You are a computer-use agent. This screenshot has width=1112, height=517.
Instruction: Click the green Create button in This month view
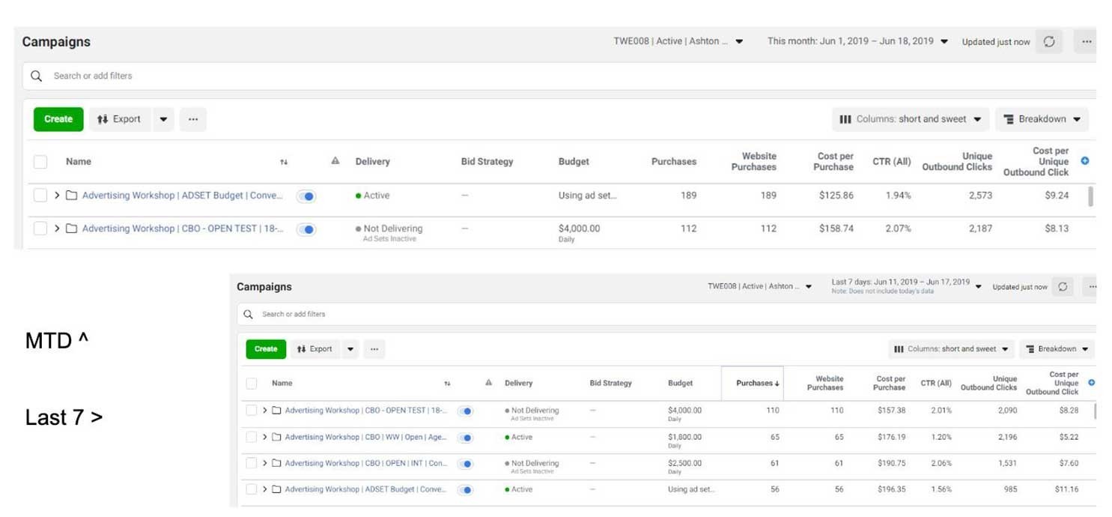(x=58, y=119)
